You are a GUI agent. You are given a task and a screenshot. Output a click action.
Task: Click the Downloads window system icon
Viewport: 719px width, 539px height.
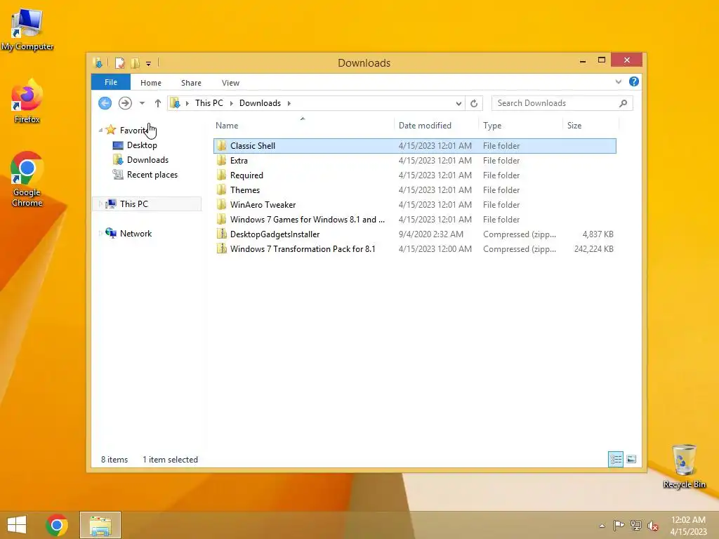click(x=98, y=62)
